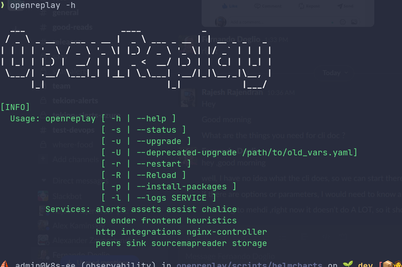Click the 'SERVICE' argument text
The height and width of the screenshot is (267, 402).
pos(189,198)
